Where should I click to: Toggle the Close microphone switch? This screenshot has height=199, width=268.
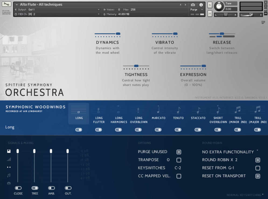point(18,188)
